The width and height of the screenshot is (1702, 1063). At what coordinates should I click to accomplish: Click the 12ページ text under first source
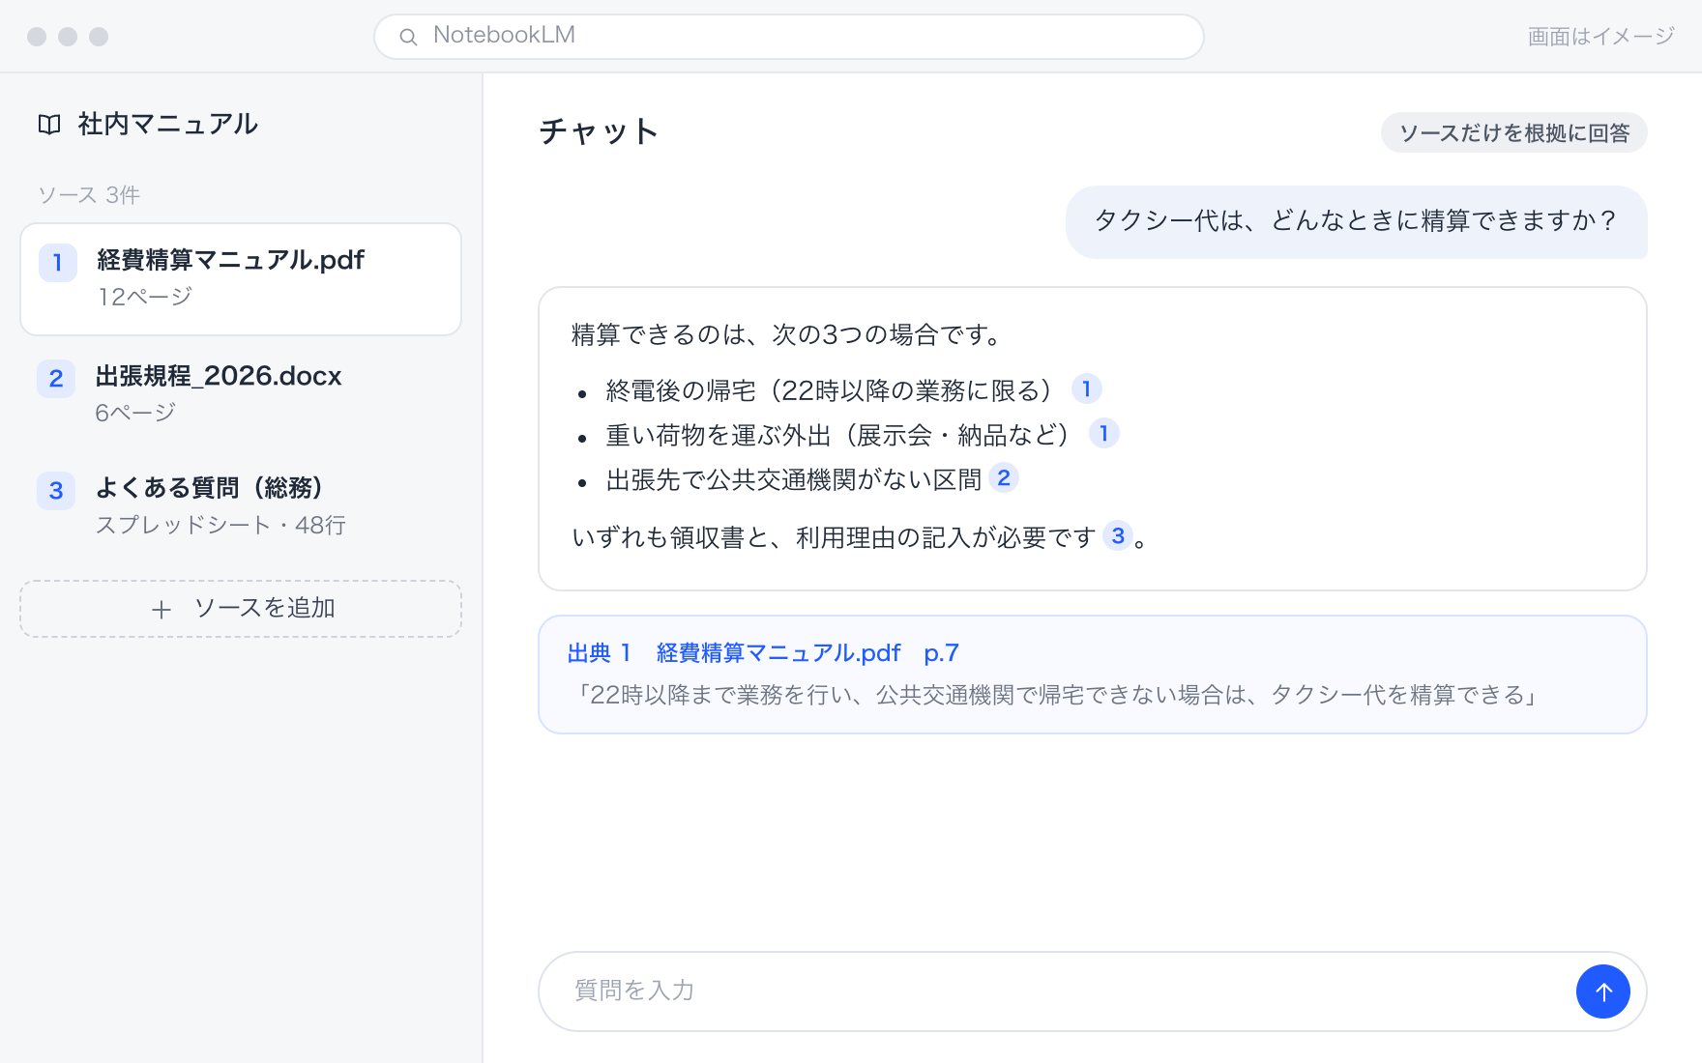pos(145,297)
